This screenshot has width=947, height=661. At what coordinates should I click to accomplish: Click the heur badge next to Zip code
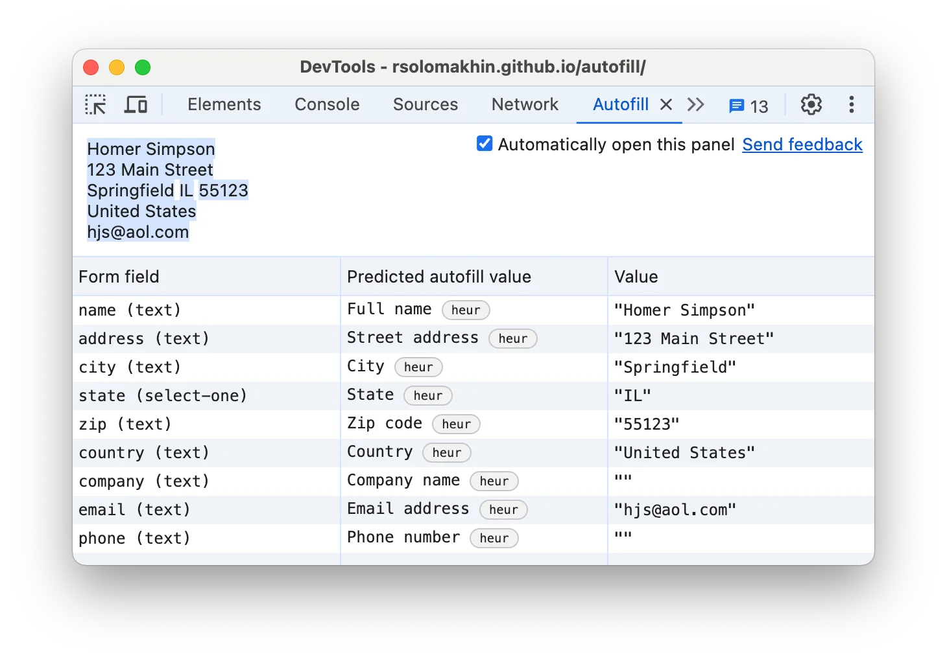[456, 424]
